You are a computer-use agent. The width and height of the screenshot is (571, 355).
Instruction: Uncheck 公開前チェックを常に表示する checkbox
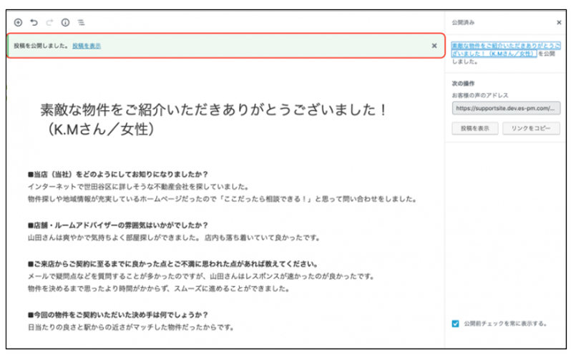(x=455, y=323)
